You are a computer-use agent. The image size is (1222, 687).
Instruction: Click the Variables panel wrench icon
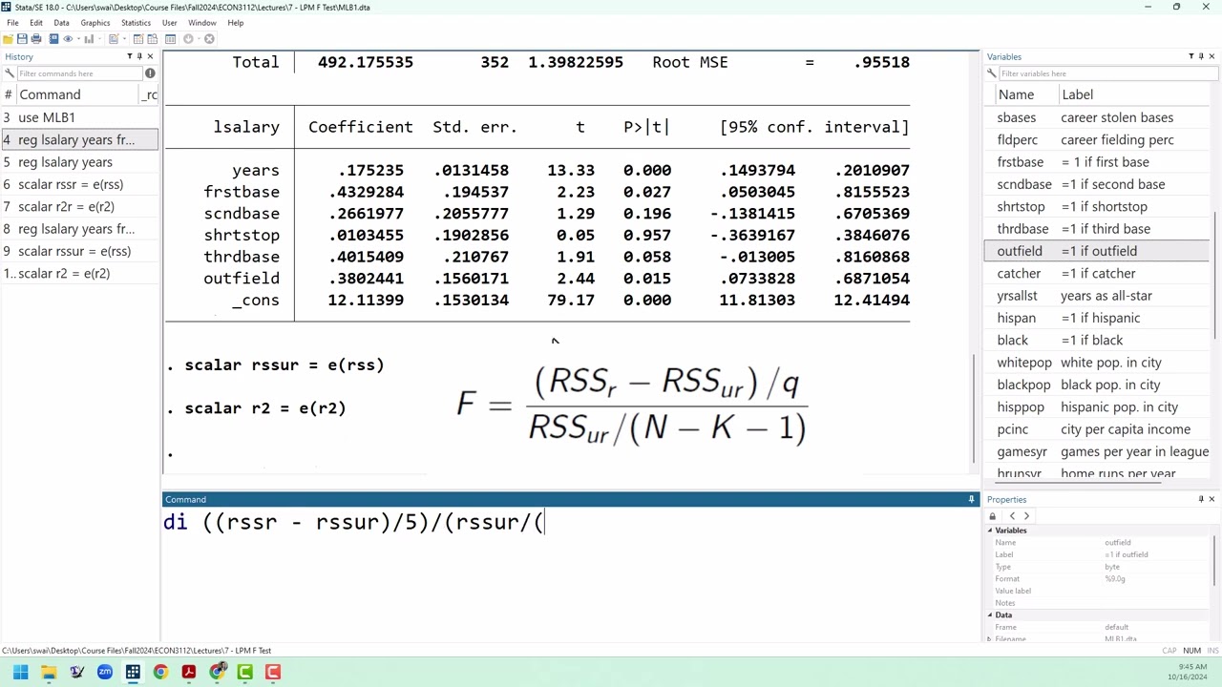992,73
